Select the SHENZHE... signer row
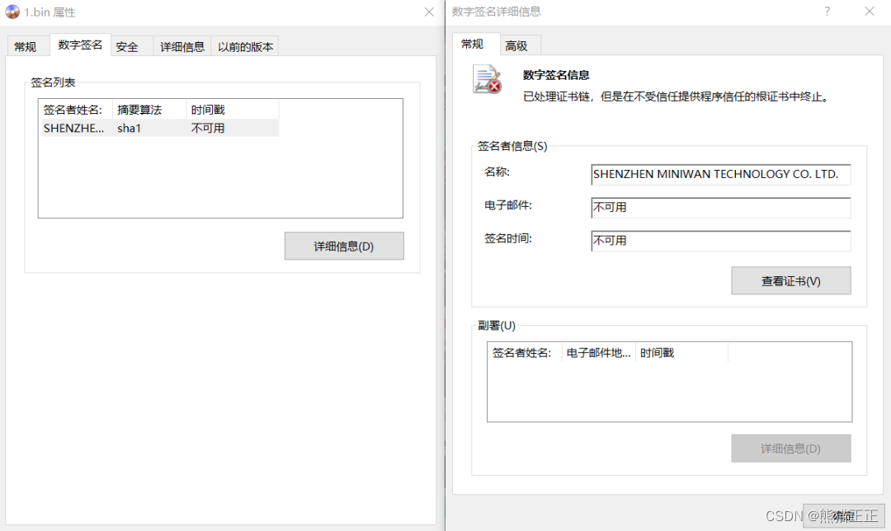Screen dimensions: 891x531 [159, 129]
